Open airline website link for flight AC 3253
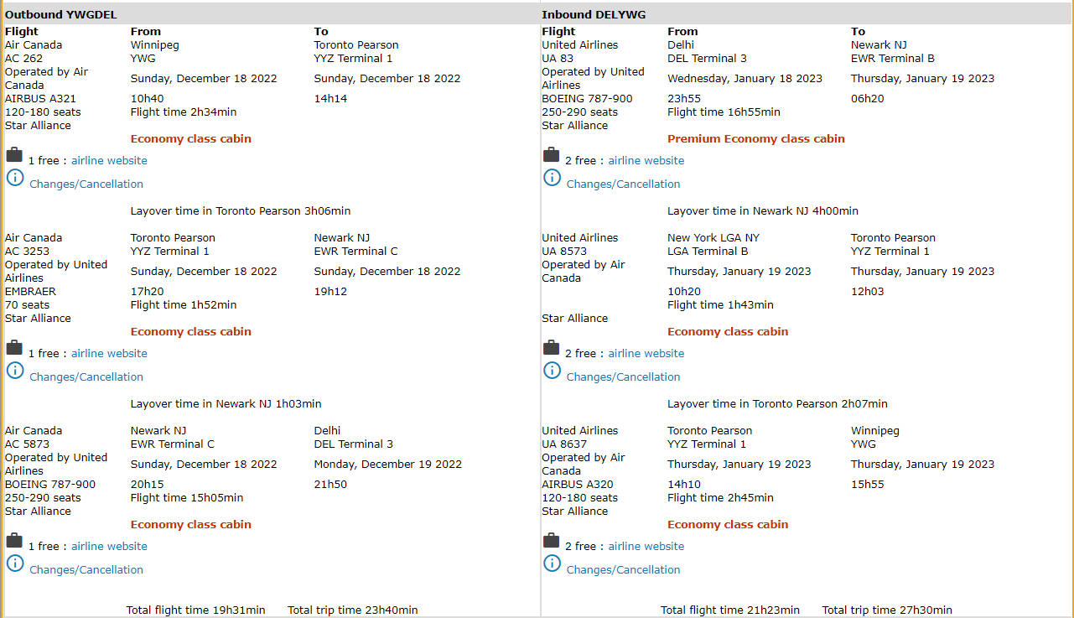This screenshot has width=1074, height=618. pyautogui.click(x=109, y=354)
